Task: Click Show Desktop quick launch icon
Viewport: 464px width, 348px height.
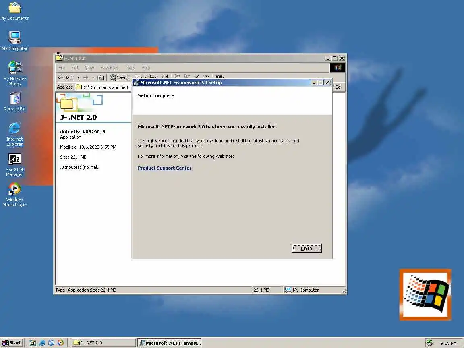Action: coord(33,343)
